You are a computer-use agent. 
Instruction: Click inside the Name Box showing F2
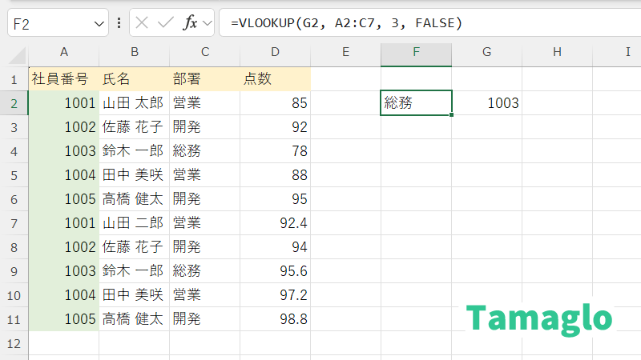click(48, 24)
